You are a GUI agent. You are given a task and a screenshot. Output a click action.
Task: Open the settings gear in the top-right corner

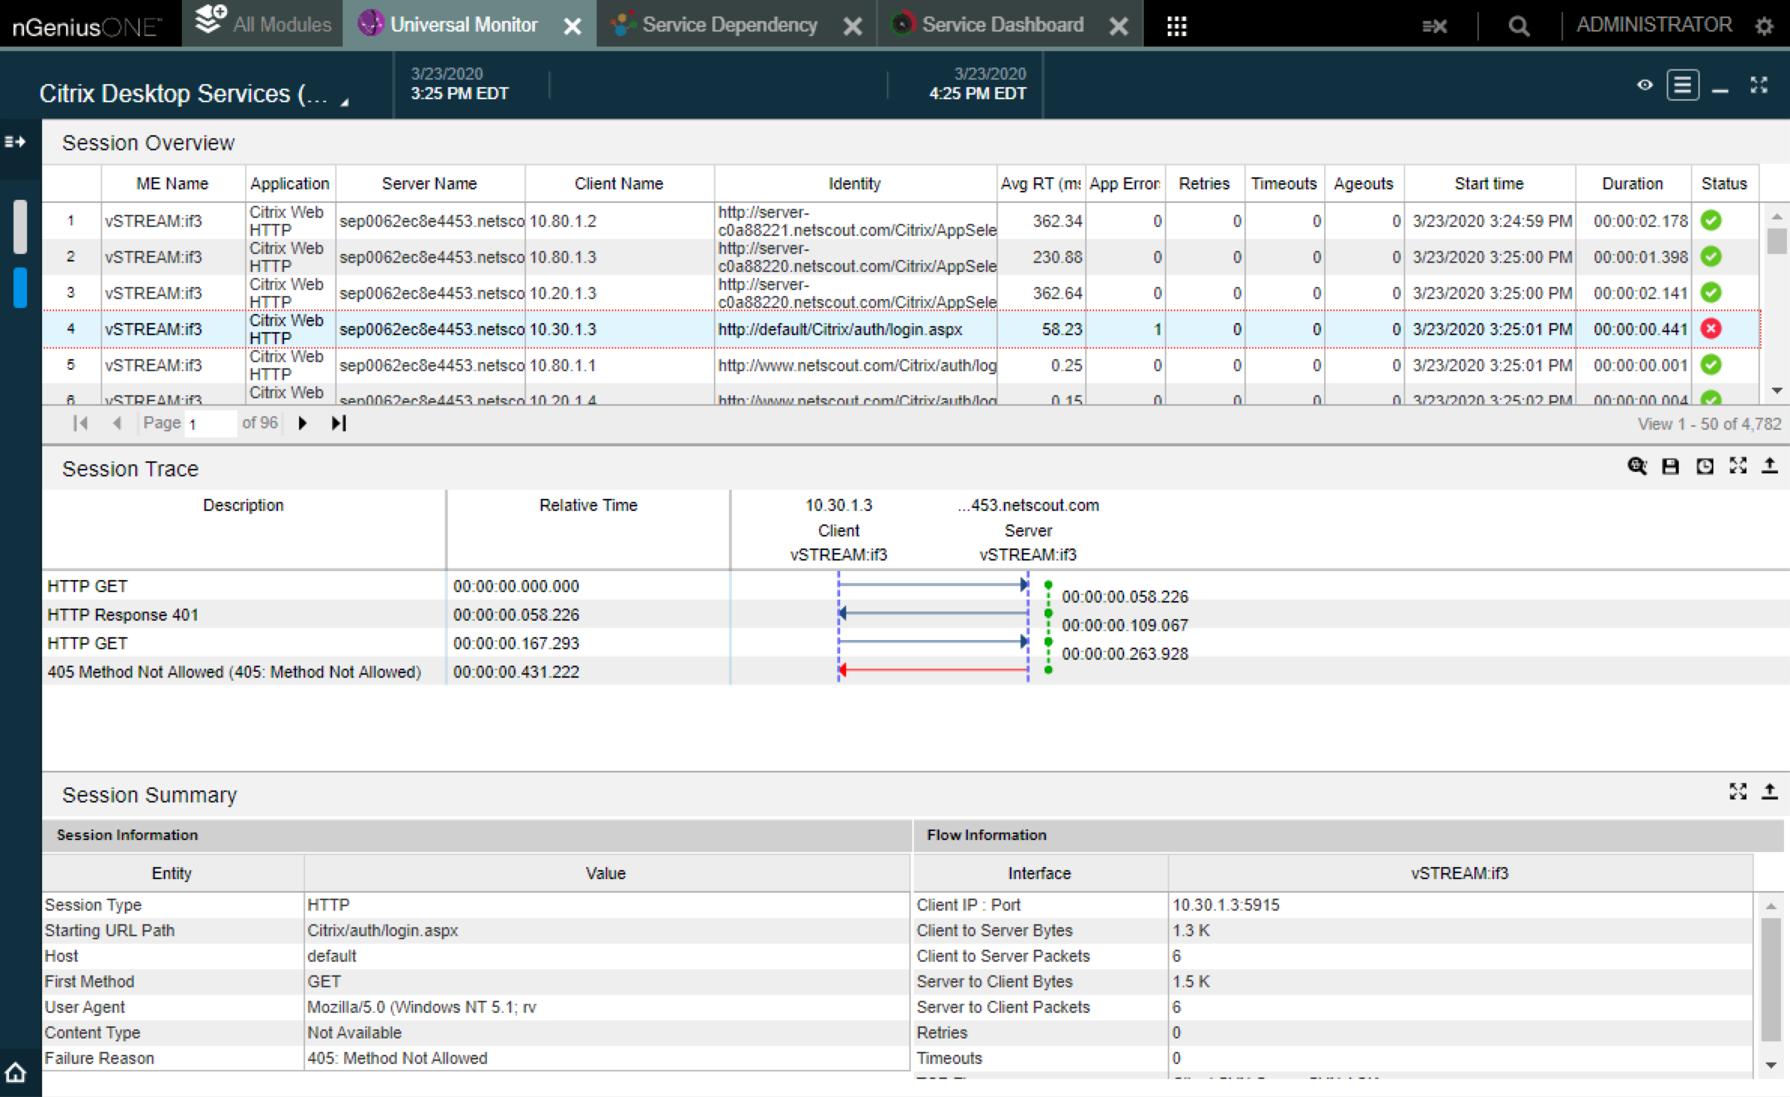1766,25
